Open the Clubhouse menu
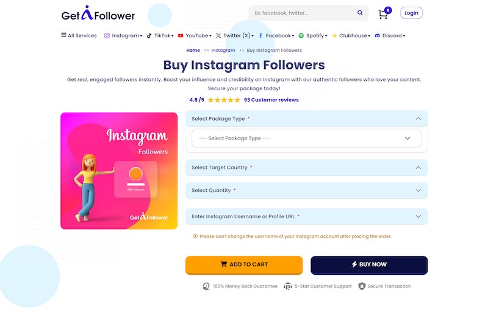 (x=351, y=36)
